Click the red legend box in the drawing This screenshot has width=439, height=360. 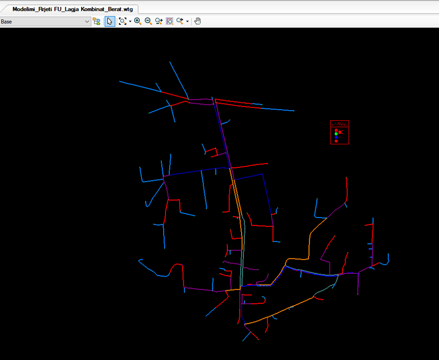coord(340,132)
